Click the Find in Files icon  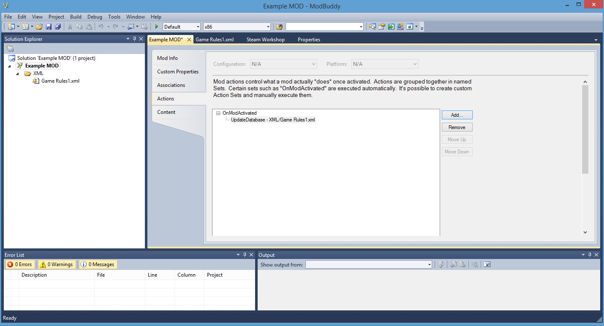(279, 27)
